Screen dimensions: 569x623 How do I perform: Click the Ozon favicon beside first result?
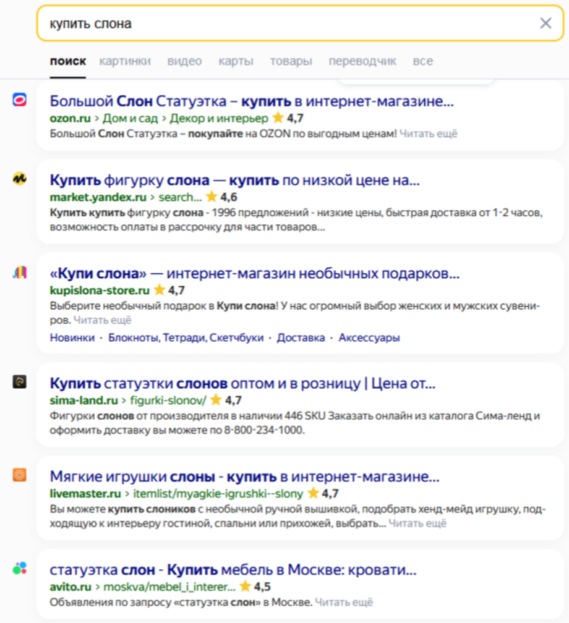pos(20,100)
